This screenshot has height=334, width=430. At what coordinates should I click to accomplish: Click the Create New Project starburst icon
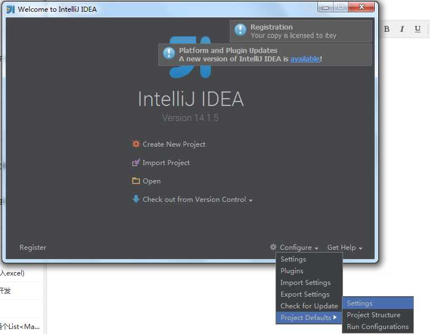[x=136, y=144]
